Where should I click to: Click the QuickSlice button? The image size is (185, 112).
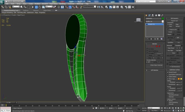click(170, 43)
